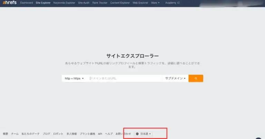Select Rank Tracker in the navigation bar
The image size is (265, 139).
100,3
